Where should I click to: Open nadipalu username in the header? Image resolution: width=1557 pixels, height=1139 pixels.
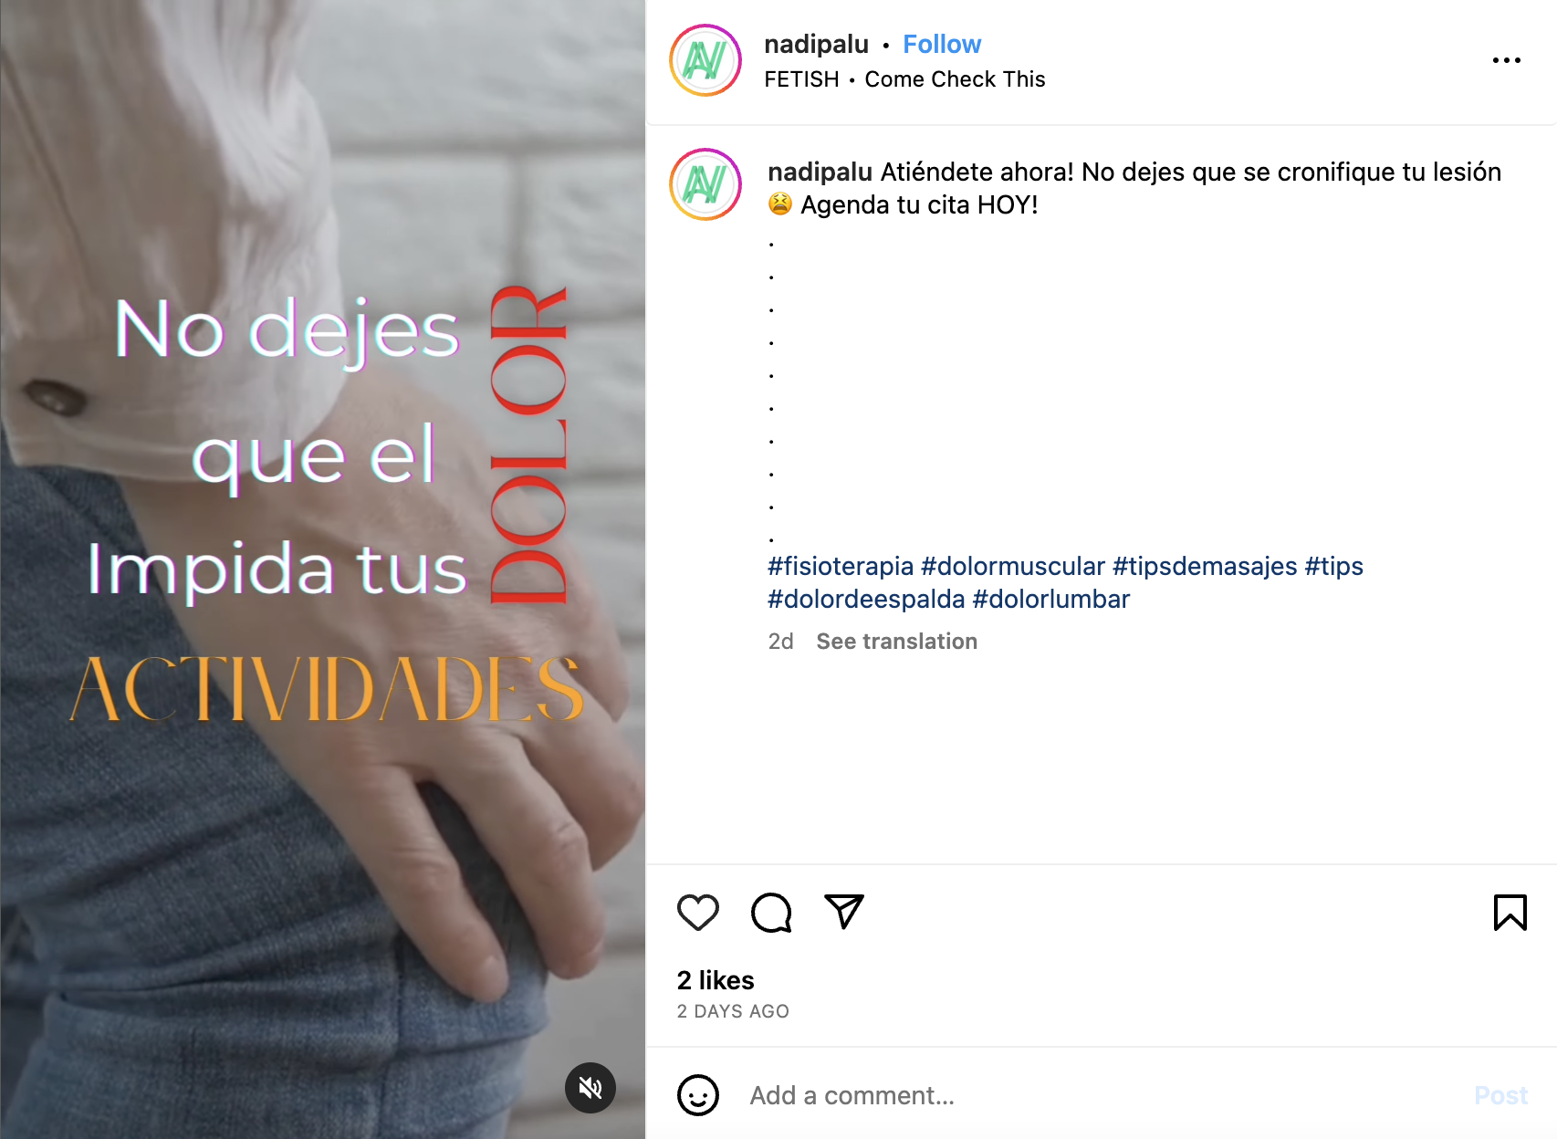pos(816,44)
